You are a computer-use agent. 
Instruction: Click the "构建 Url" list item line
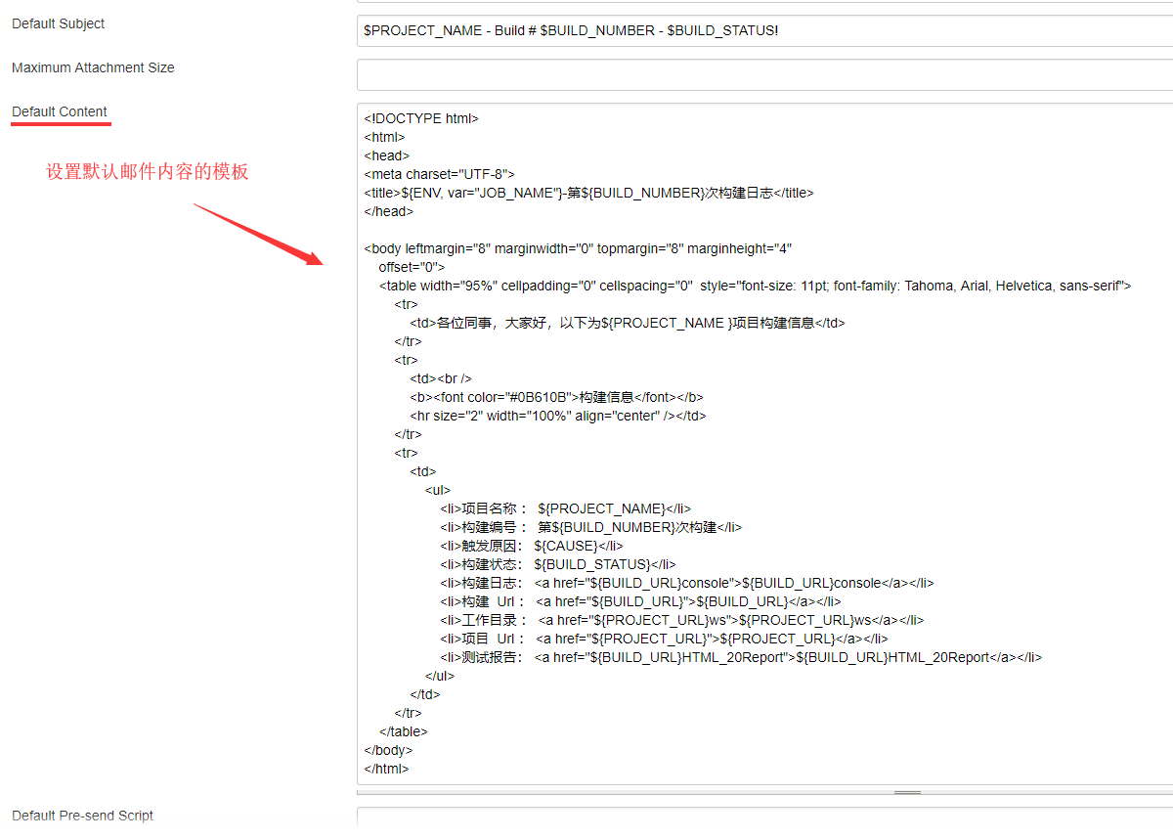tap(640, 601)
